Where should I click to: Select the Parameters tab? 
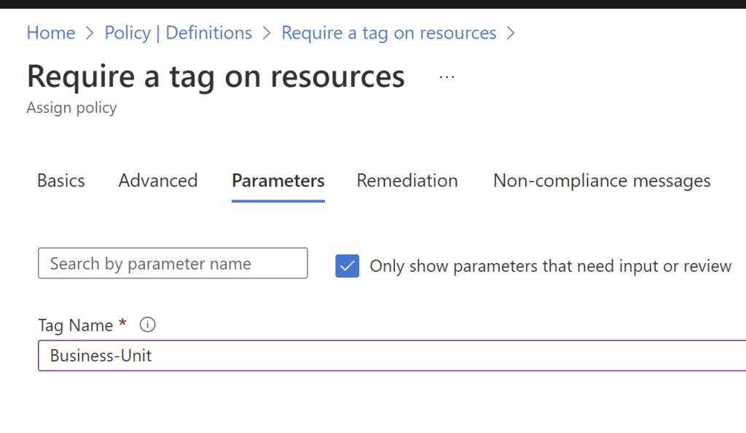tap(278, 181)
